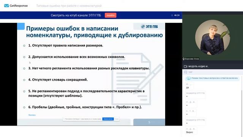Click the camera icon of the audio module
Image resolution: width=243 pixels, height=137 pixels.
click(185, 66)
